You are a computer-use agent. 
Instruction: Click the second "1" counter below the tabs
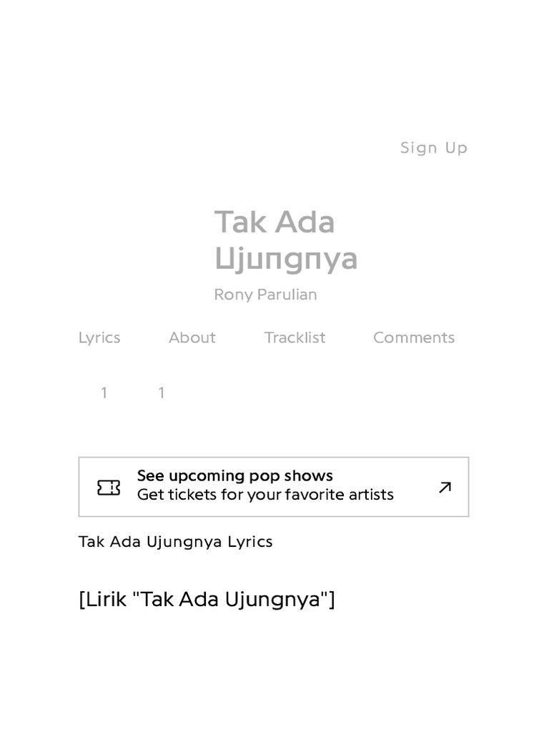point(162,392)
